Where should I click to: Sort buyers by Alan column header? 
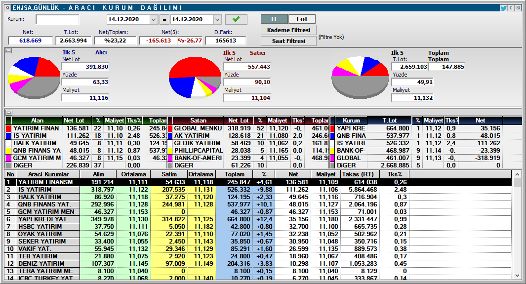coord(37,121)
